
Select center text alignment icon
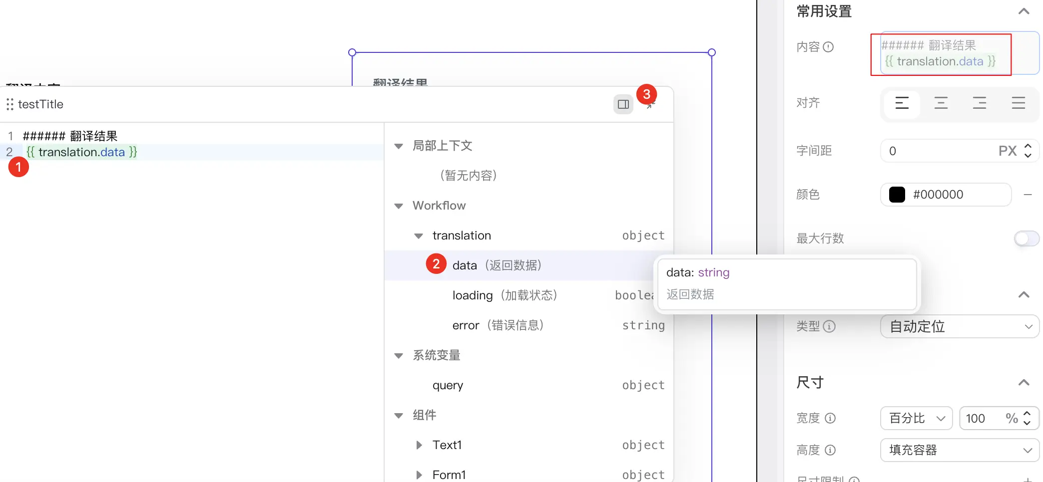pos(941,103)
